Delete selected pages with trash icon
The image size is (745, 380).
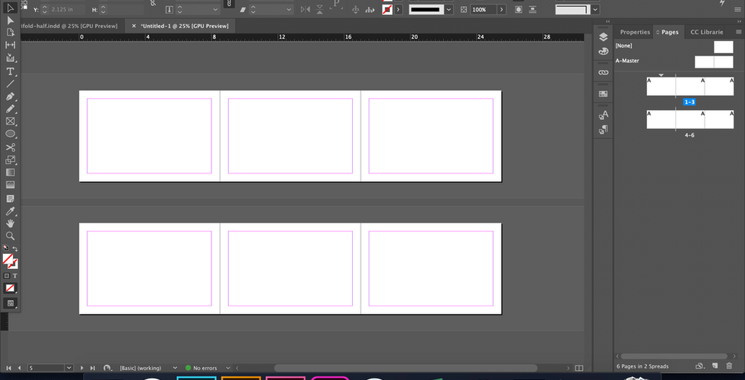pyautogui.click(x=729, y=366)
